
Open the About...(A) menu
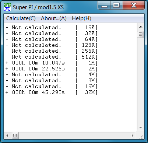tap(54, 18)
